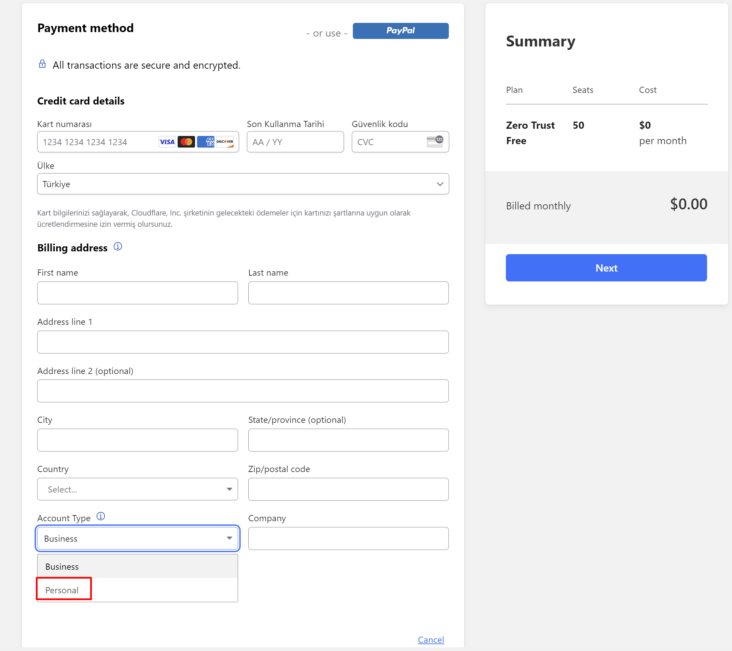Select Personal from the account type list
Viewport: 732px width, 651px height.
pyautogui.click(x=62, y=590)
